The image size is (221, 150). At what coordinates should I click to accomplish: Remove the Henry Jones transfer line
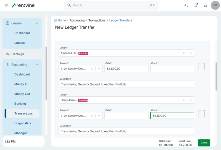[x=201, y=114]
